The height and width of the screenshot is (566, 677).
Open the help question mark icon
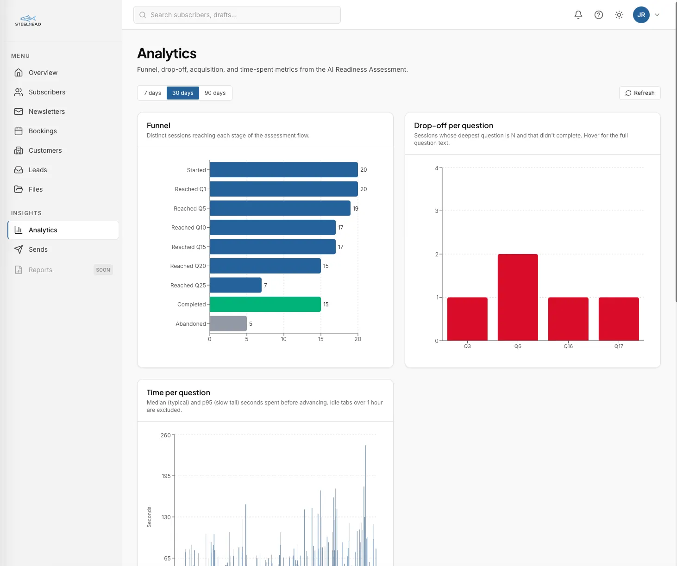[599, 15]
